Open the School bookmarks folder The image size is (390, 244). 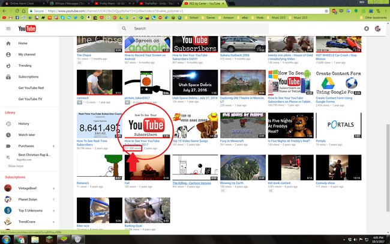192,17
